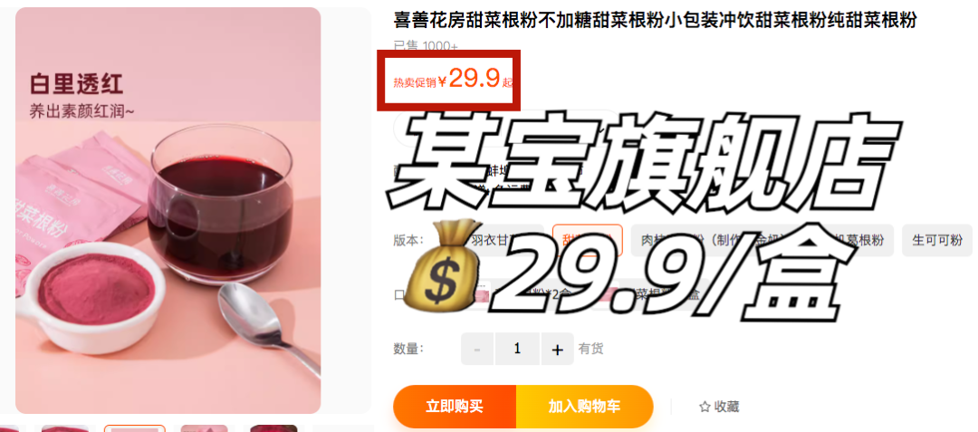The height and width of the screenshot is (432, 978).
Task: Select the 生可可粉 version option
Action: [x=937, y=240]
